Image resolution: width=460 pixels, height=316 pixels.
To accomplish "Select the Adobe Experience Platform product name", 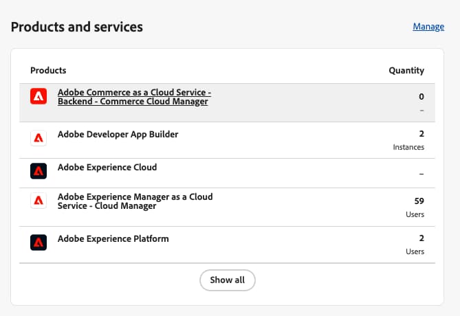I will tap(113, 239).
